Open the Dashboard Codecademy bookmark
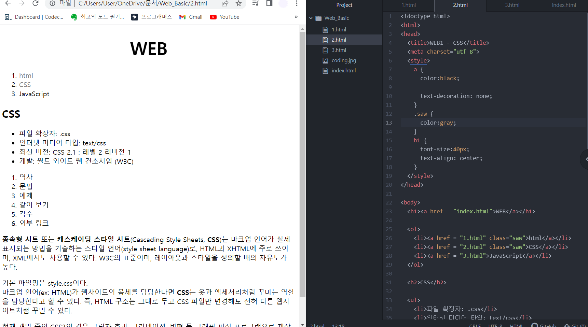The image size is (588, 327). point(34,17)
